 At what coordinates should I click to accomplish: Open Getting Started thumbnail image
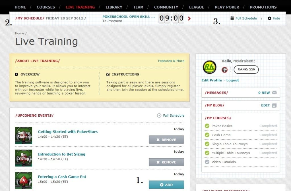[24, 135]
